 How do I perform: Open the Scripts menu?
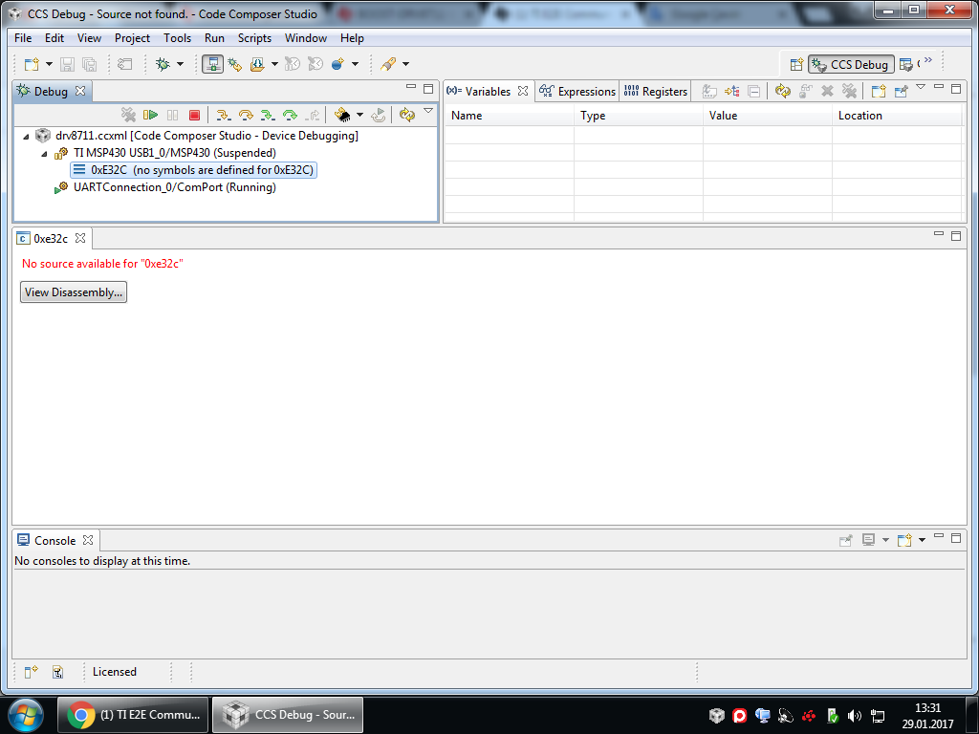click(254, 38)
